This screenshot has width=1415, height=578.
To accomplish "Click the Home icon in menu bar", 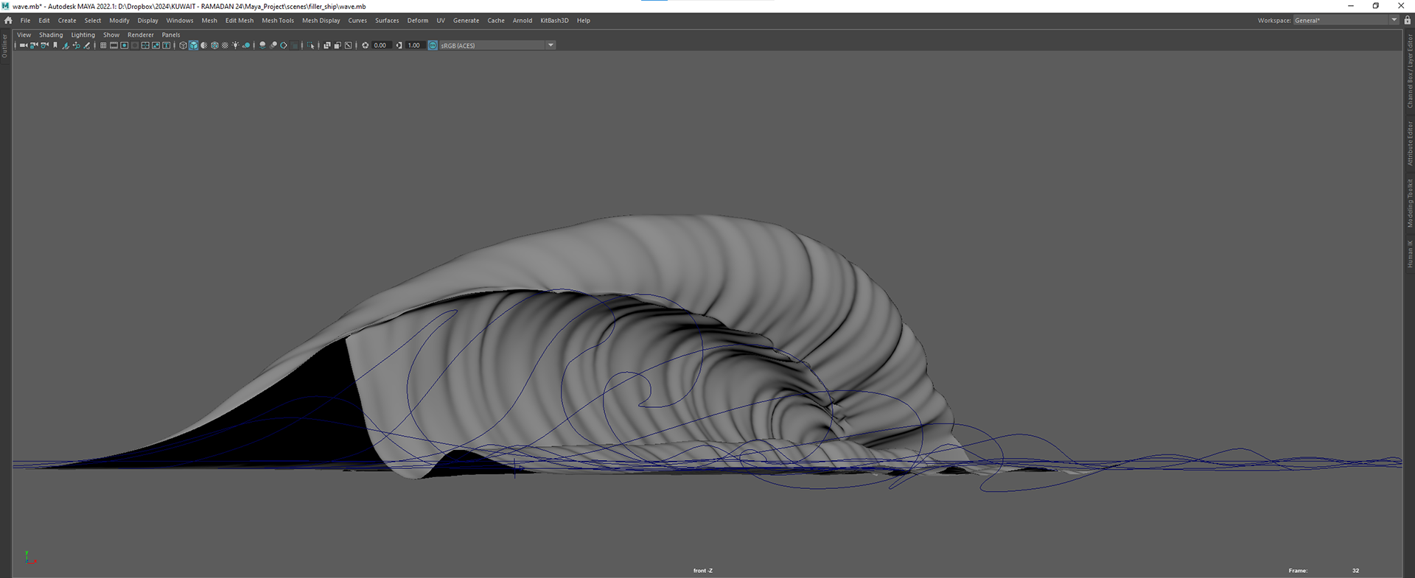I will (x=8, y=21).
